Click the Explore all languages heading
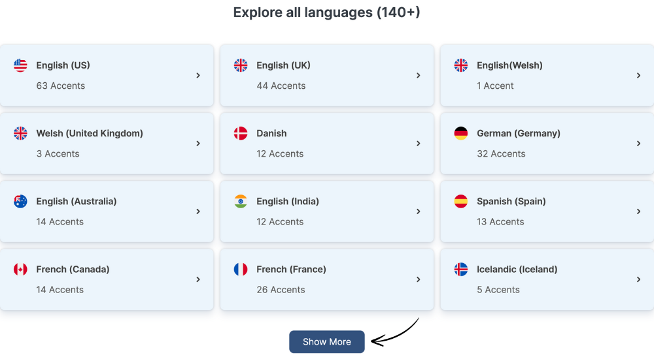This screenshot has height=359, width=654. pyautogui.click(x=326, y=12)
